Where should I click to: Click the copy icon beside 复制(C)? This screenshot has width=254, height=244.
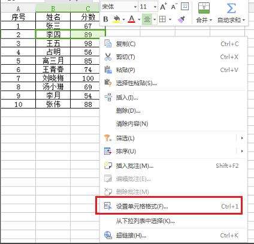point(108,43)
